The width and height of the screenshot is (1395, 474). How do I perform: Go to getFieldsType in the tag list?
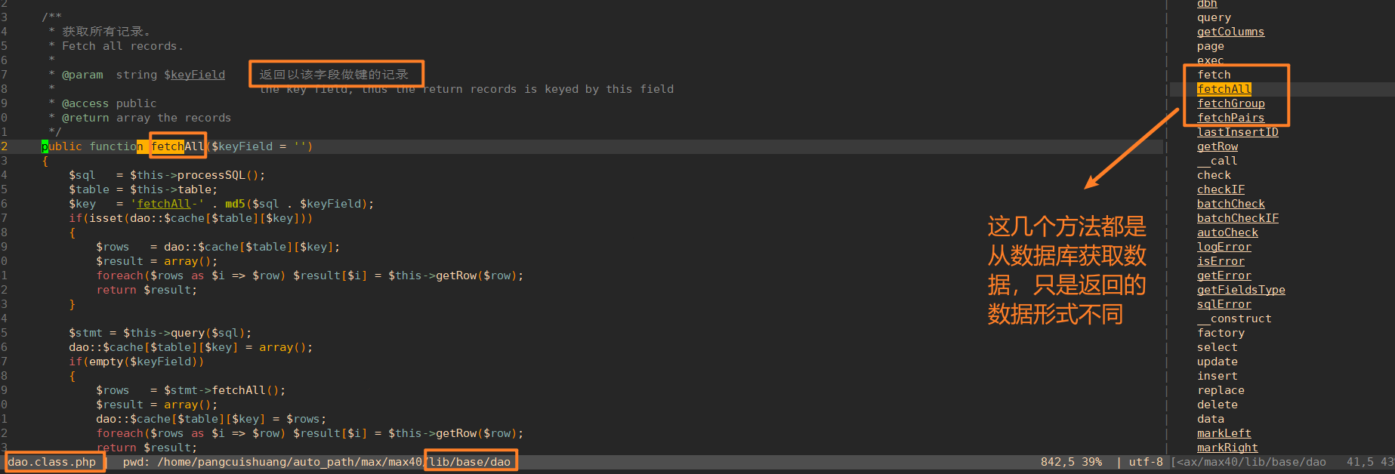(x=1241, y=290)
